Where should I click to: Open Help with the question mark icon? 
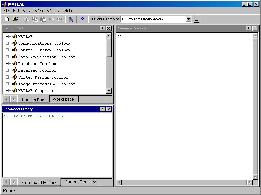tap(82, 19)
